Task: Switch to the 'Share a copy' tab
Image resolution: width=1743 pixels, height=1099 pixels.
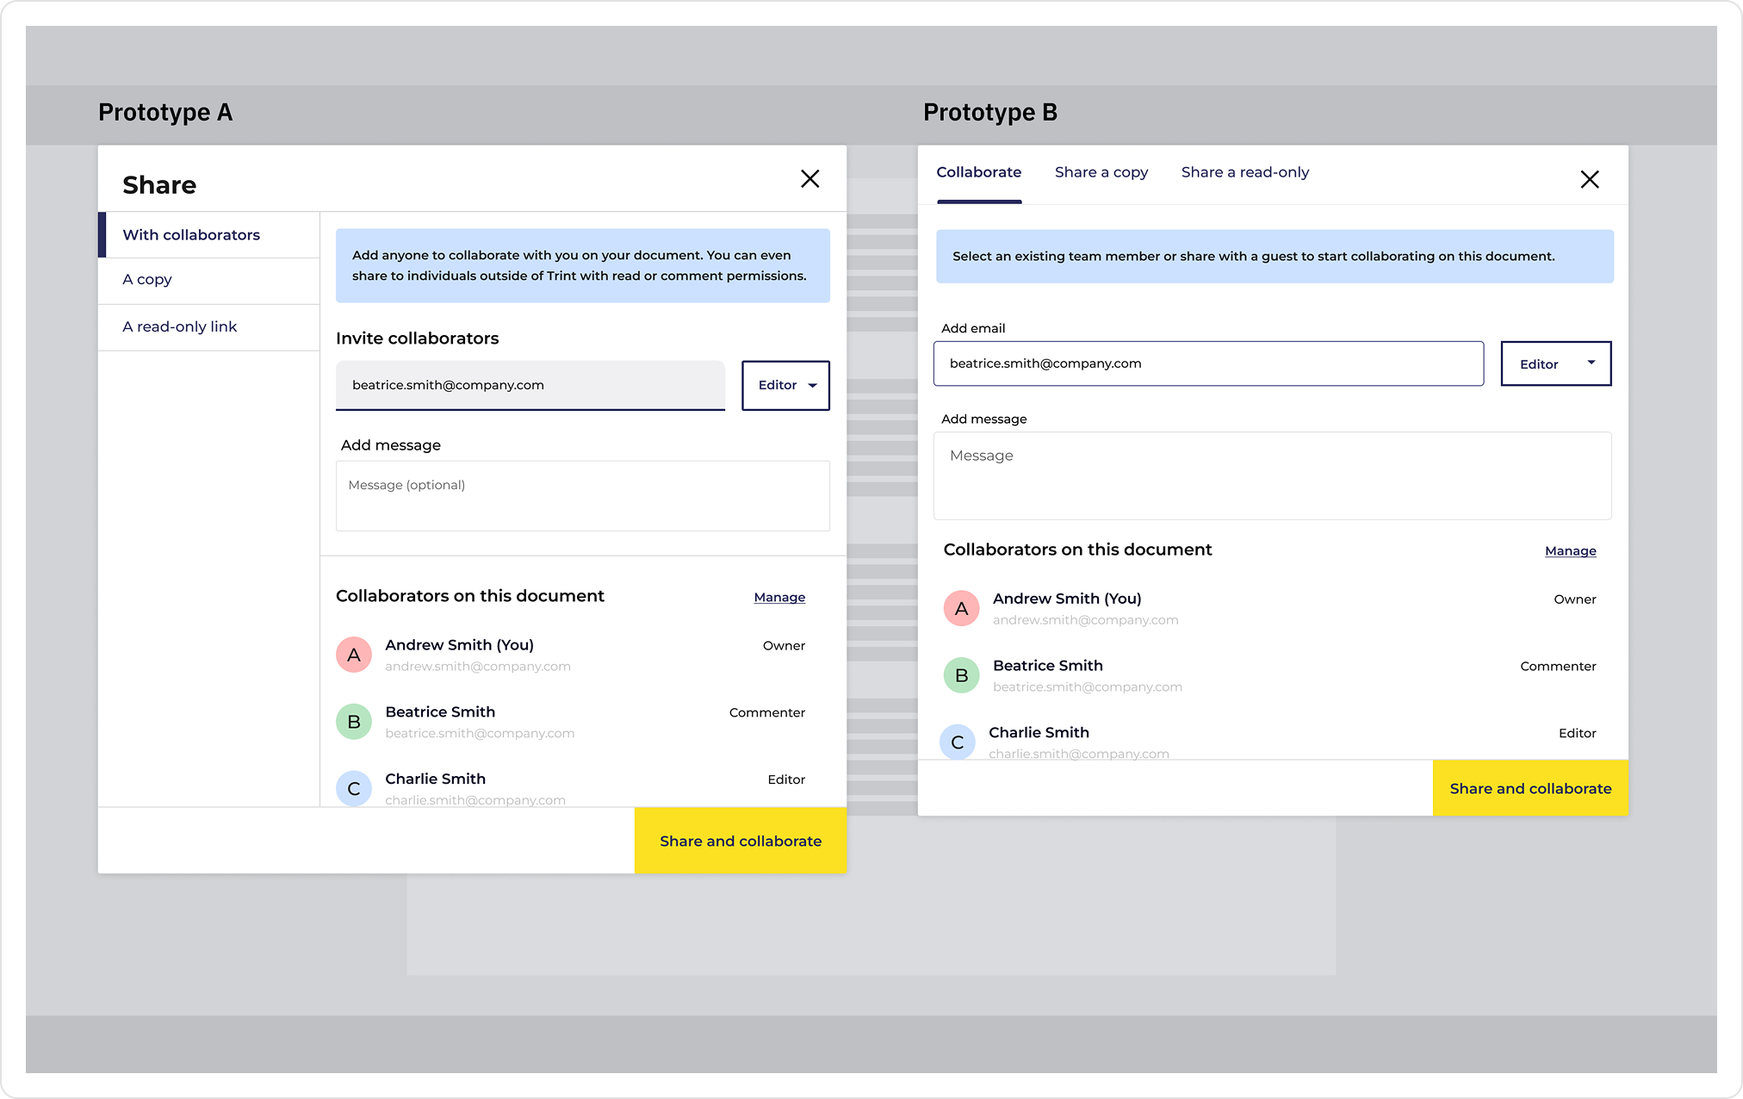Action: pos(1101,172)
